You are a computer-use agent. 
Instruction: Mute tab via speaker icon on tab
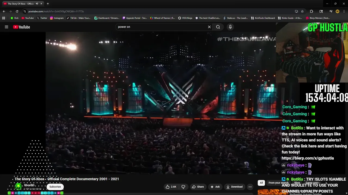(37, 4)
